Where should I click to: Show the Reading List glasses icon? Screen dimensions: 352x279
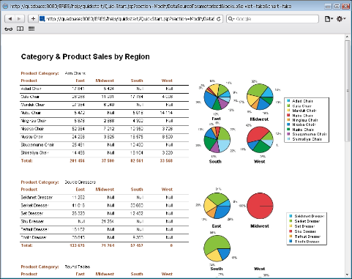click(8, 29)
